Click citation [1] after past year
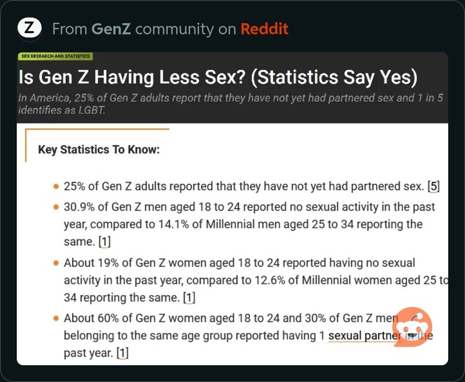The height and width of the screenshot is (382, 465). point(123,353)
